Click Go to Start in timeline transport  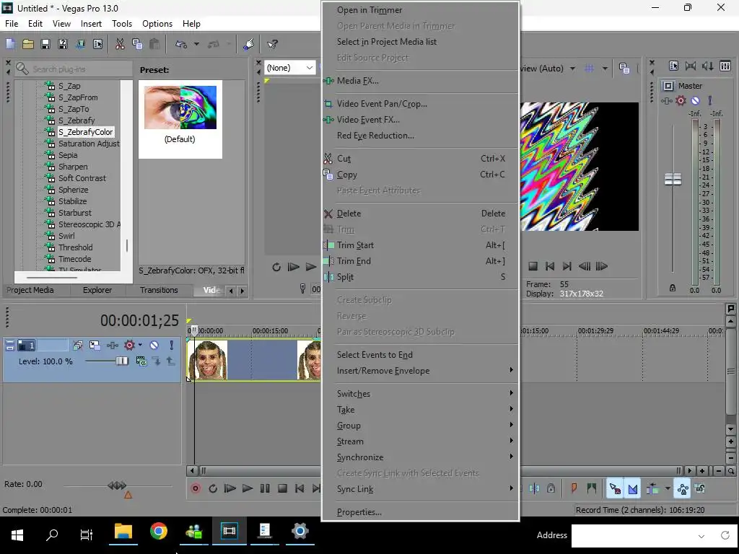(x=299, y=488)
